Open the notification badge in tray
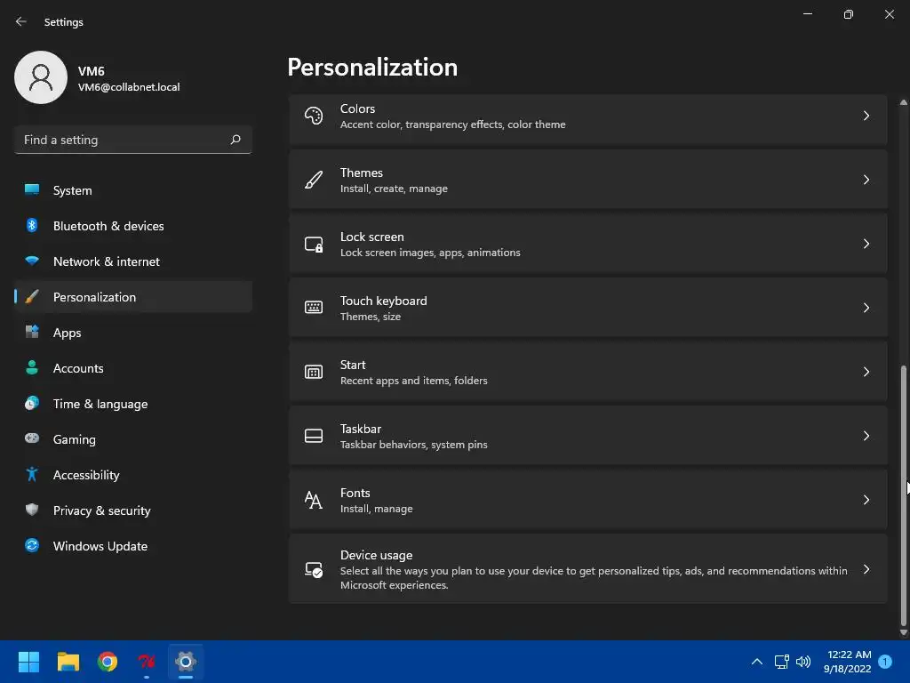Image resolution: width=910 pixels, height=683 pixels. pos(885,662)
